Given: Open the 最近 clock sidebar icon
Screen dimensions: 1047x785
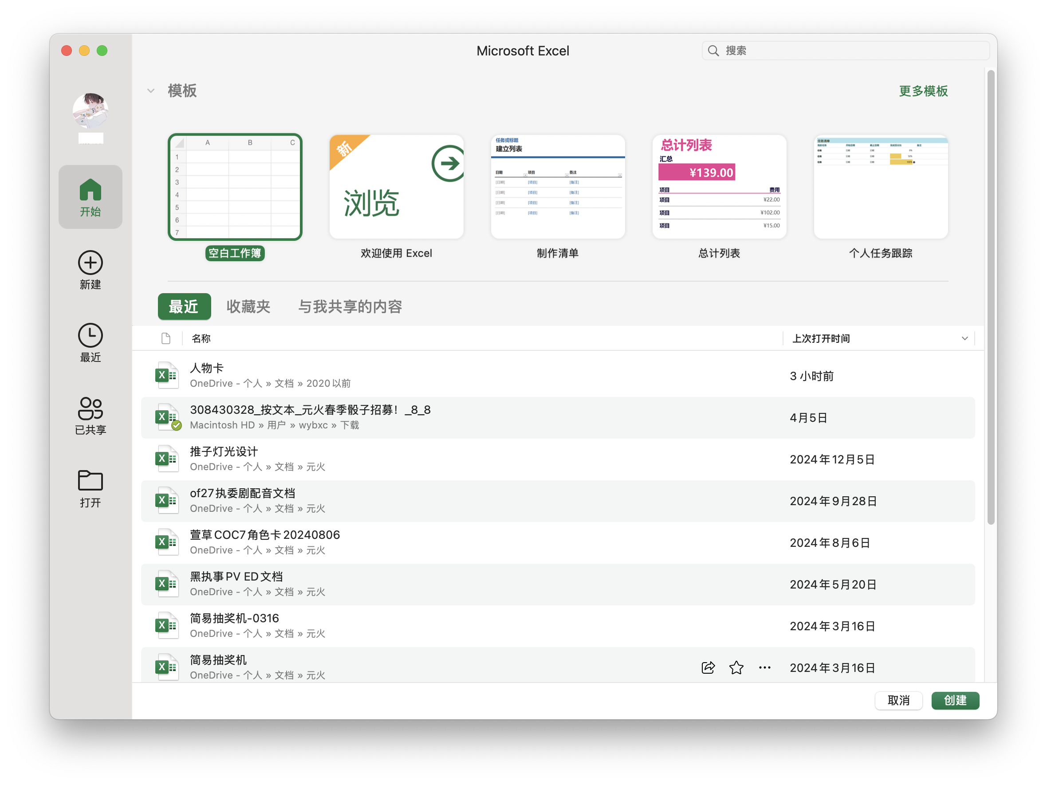Looking at the screenshot, I should 91,336.
